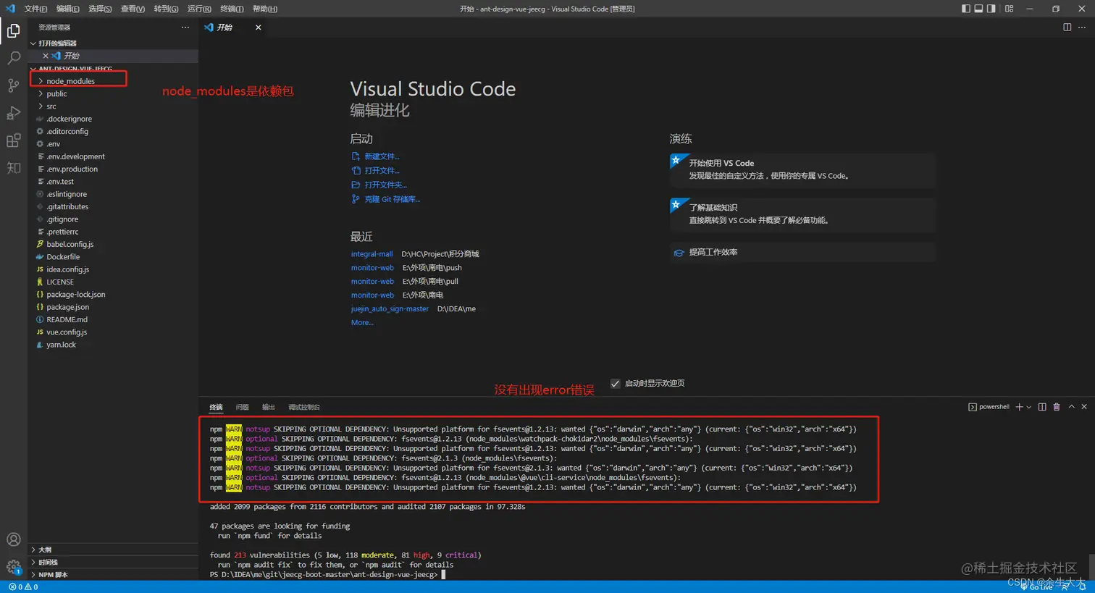This screenshot has height=593, width=1095.
Task: Uncheck show welcome page on startup
Action: pyautogui.click(x=615, y=384)
